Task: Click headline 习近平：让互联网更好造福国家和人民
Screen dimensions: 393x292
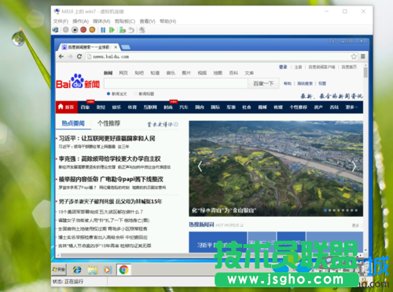Action: point(107,138)
